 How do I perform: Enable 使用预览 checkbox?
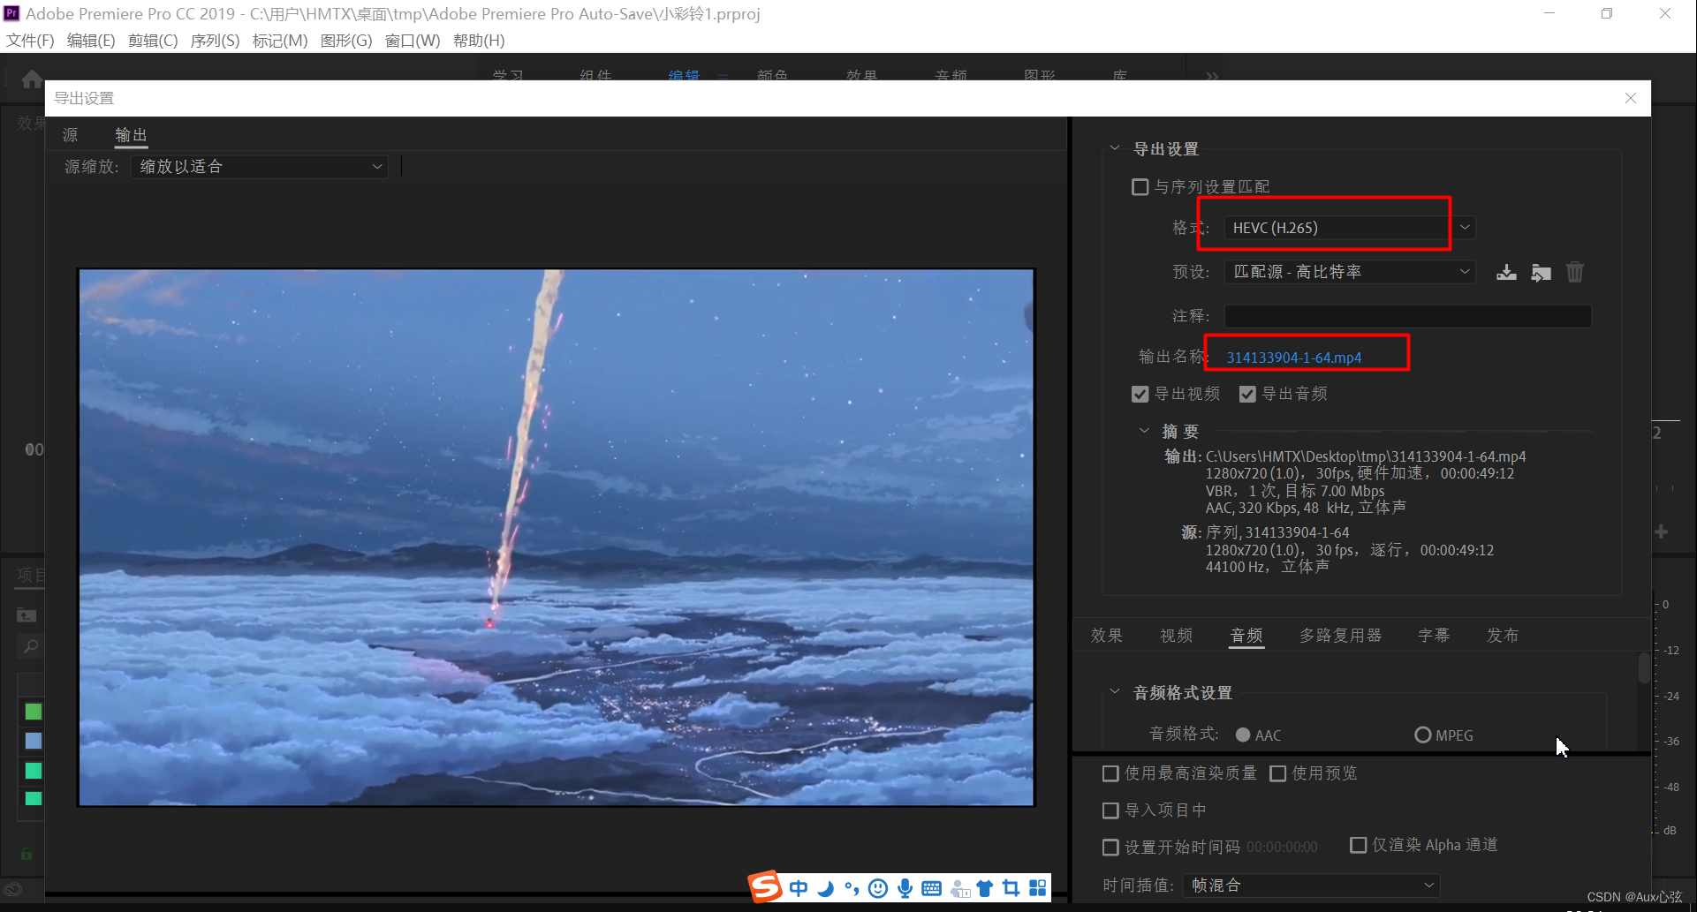1277,773
